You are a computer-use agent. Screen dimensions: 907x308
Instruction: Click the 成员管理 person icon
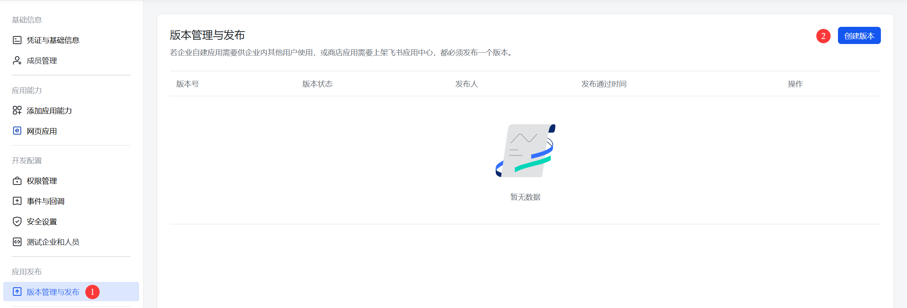pyautogui.click(x=17, y=60)
